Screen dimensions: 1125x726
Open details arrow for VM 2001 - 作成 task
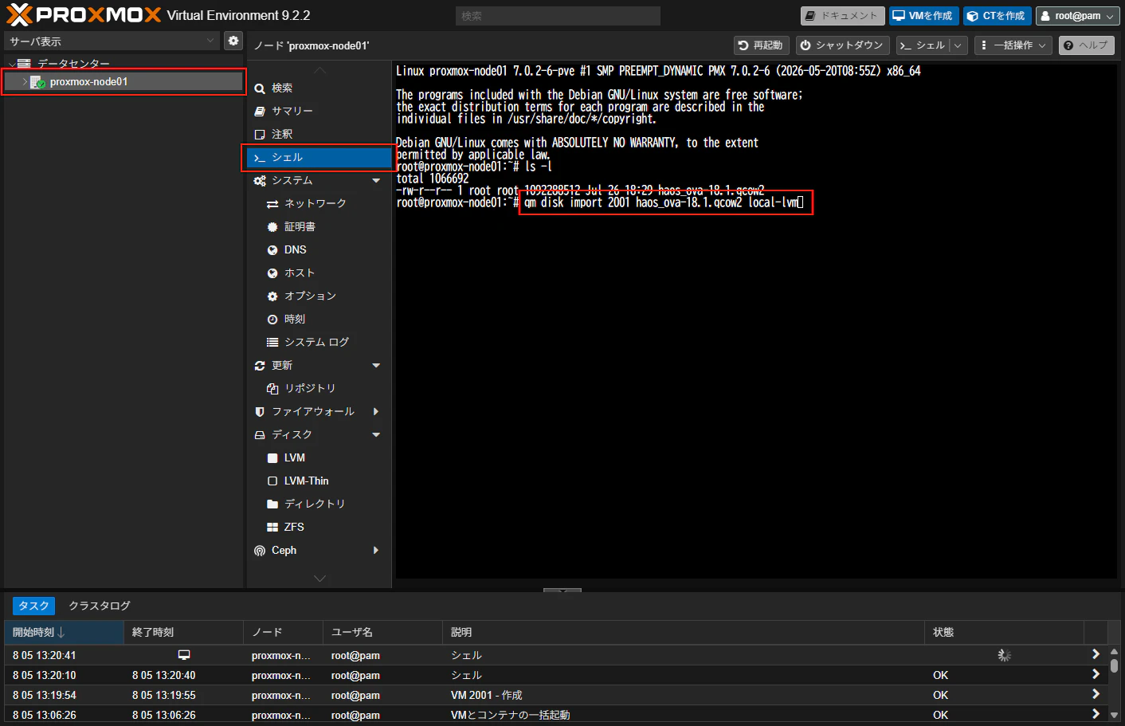coord(1096,695)
